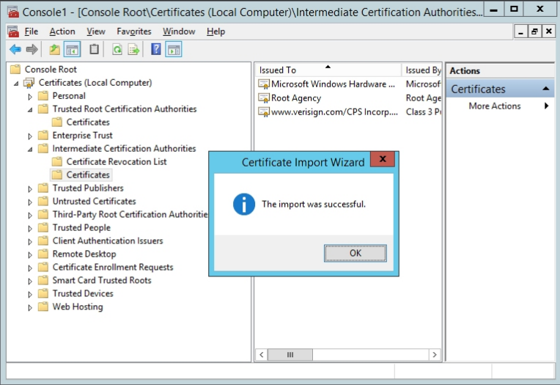
Task: Click the blue Help question mark icon
Action: click(155, 50)
